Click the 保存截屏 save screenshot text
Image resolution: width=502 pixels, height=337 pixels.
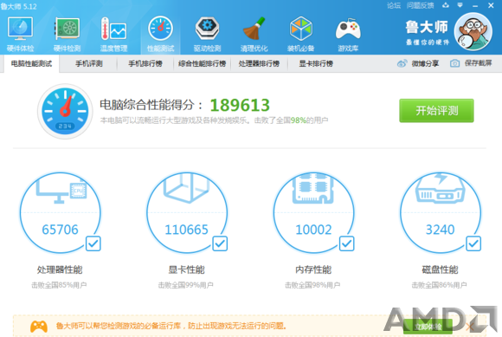tap(478, 63)
